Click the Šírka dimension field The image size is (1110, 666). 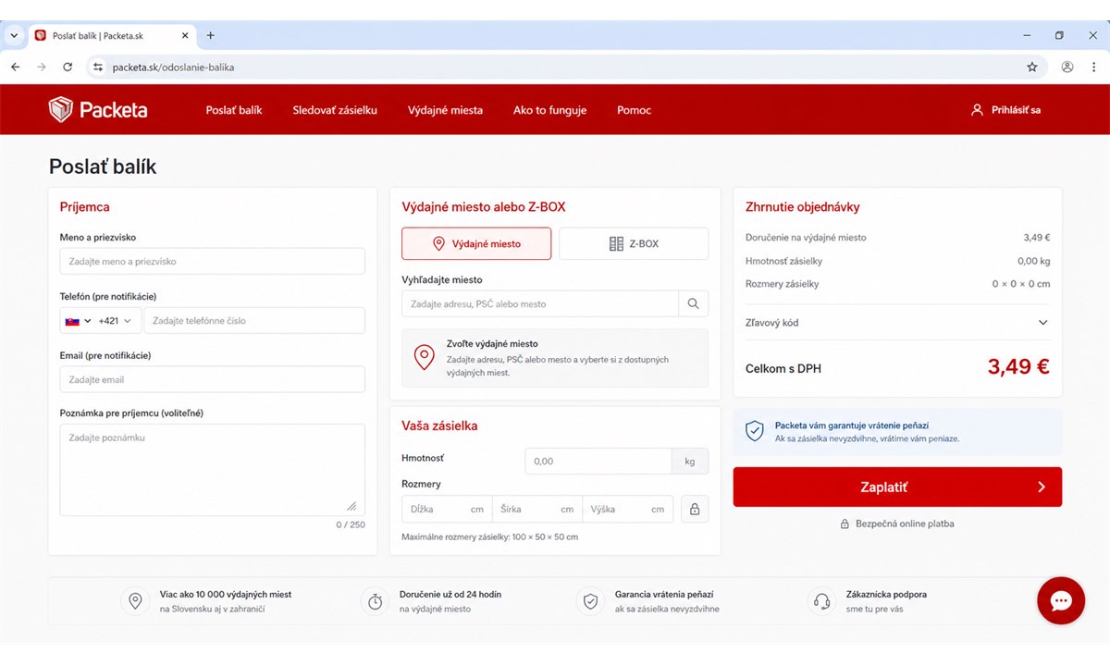pos(537,509)
